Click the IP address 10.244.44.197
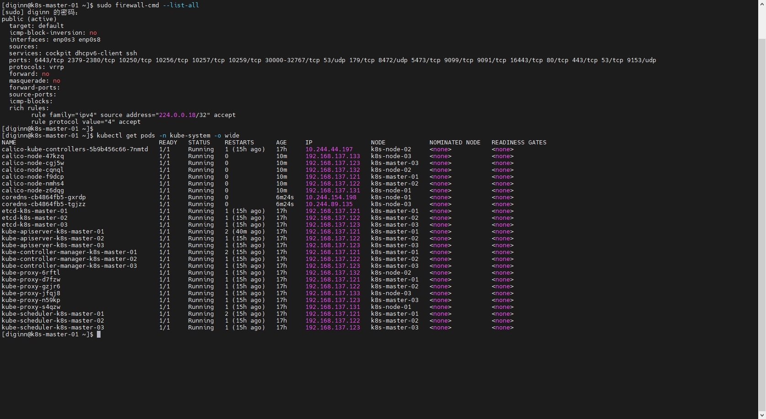766x419 pixels. 329,149
